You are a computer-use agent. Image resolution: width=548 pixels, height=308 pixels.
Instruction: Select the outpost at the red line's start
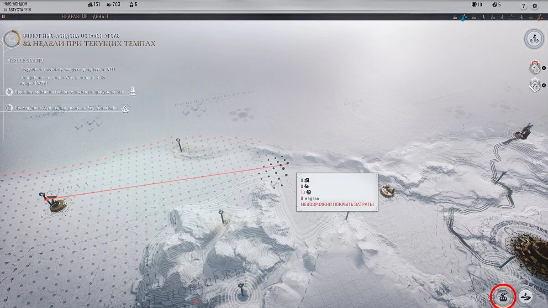pos(57,205)
